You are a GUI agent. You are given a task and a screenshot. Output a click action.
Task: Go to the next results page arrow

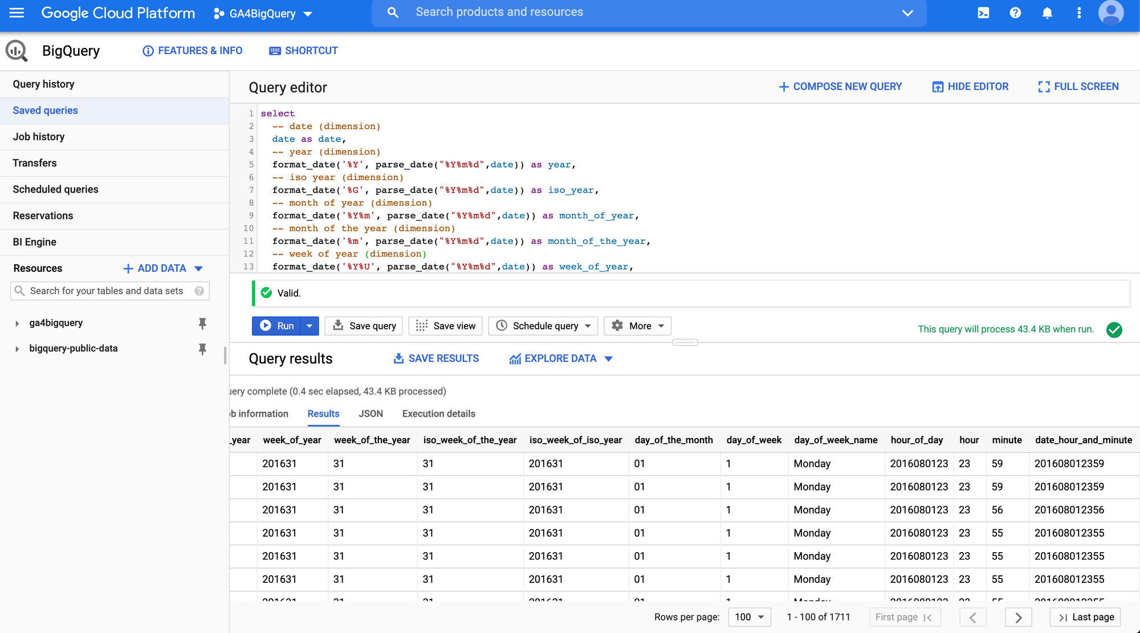pos(1019,617)
